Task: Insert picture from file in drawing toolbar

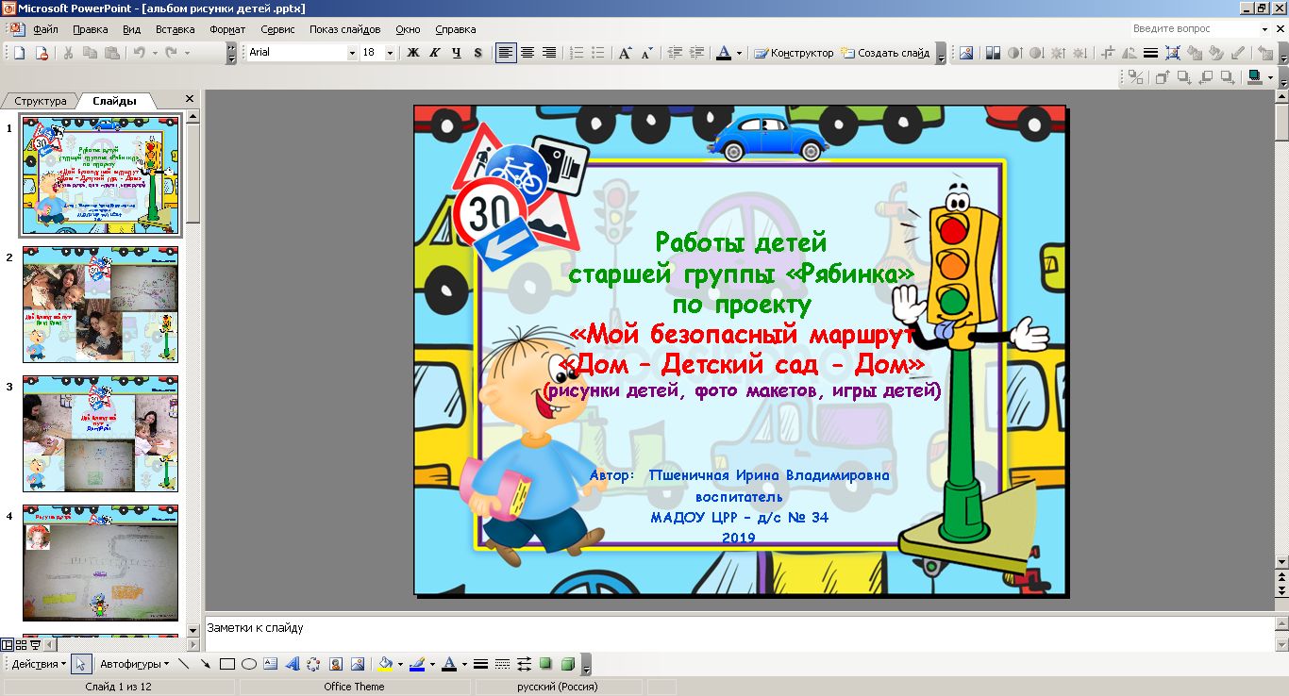Action: click(358, 664)
